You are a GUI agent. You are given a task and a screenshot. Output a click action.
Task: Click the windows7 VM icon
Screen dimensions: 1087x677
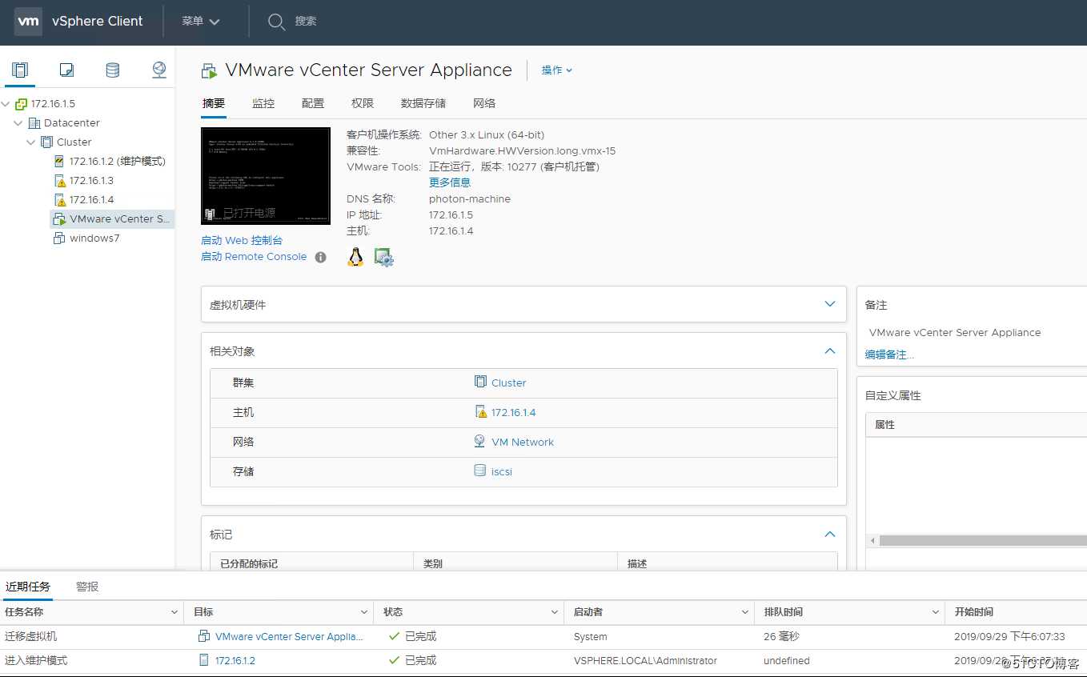[59, 238]
